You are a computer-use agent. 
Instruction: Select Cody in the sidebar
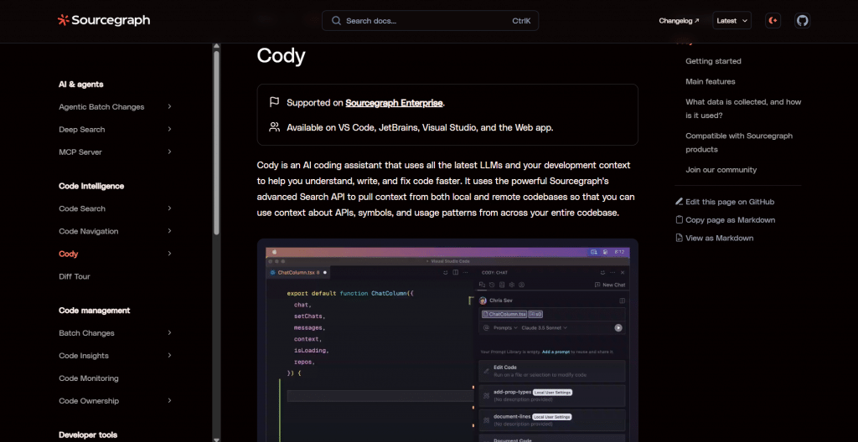[x=69, y=254]
